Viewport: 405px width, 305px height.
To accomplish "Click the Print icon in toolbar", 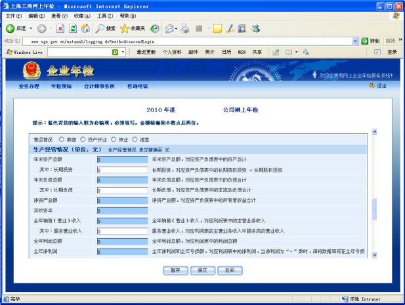I will [x=185, y=29].
